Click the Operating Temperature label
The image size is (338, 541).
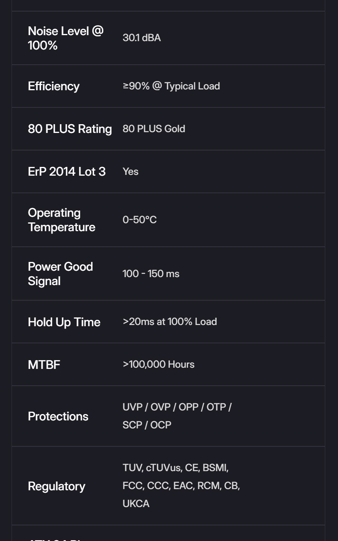[x=61, y=220]
